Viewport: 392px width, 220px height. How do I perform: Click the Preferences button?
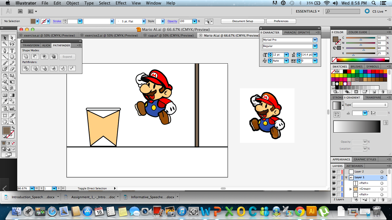[x=281, y=21]
